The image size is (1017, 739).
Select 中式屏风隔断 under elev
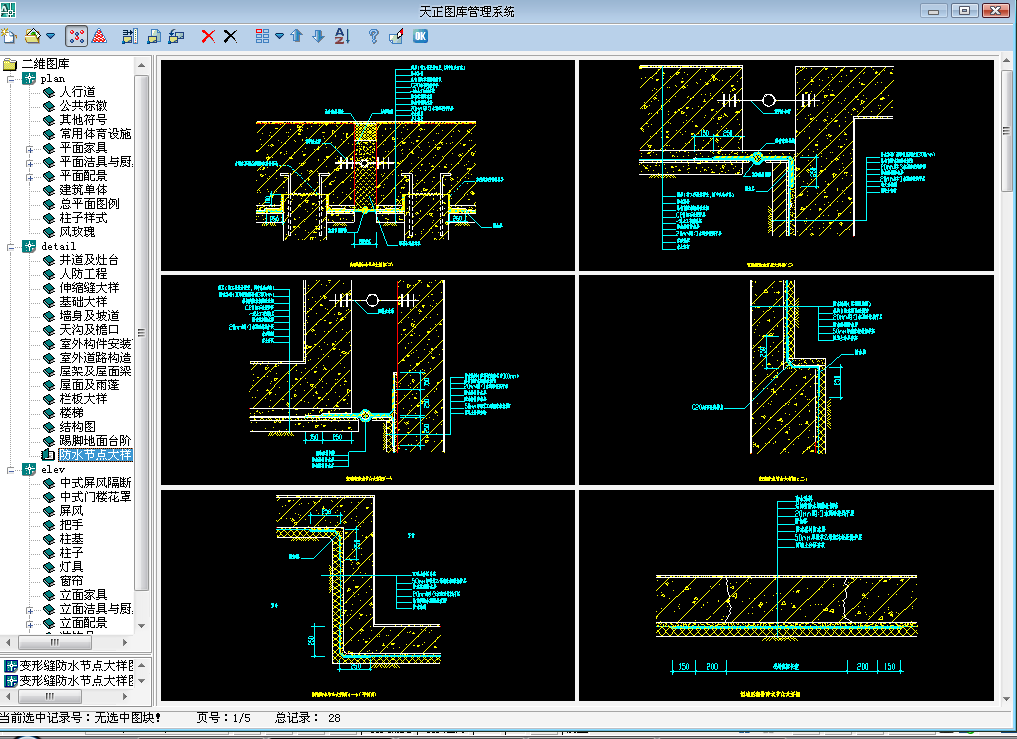pyautogui.click(x=95, y=483)
